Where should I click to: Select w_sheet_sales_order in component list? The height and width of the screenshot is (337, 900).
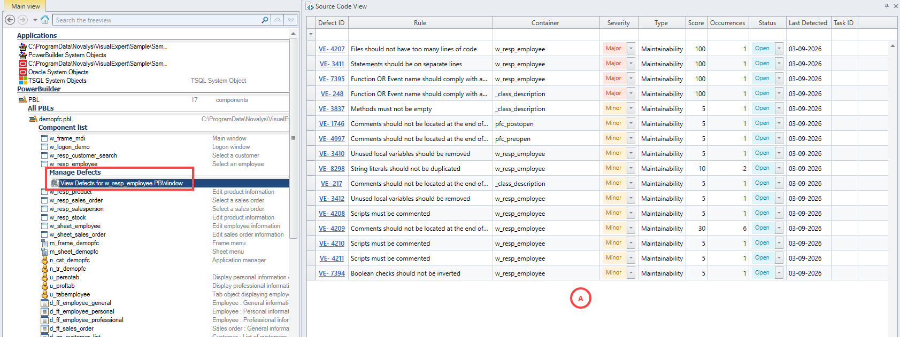pyautogui.click(x=78, y=234)
